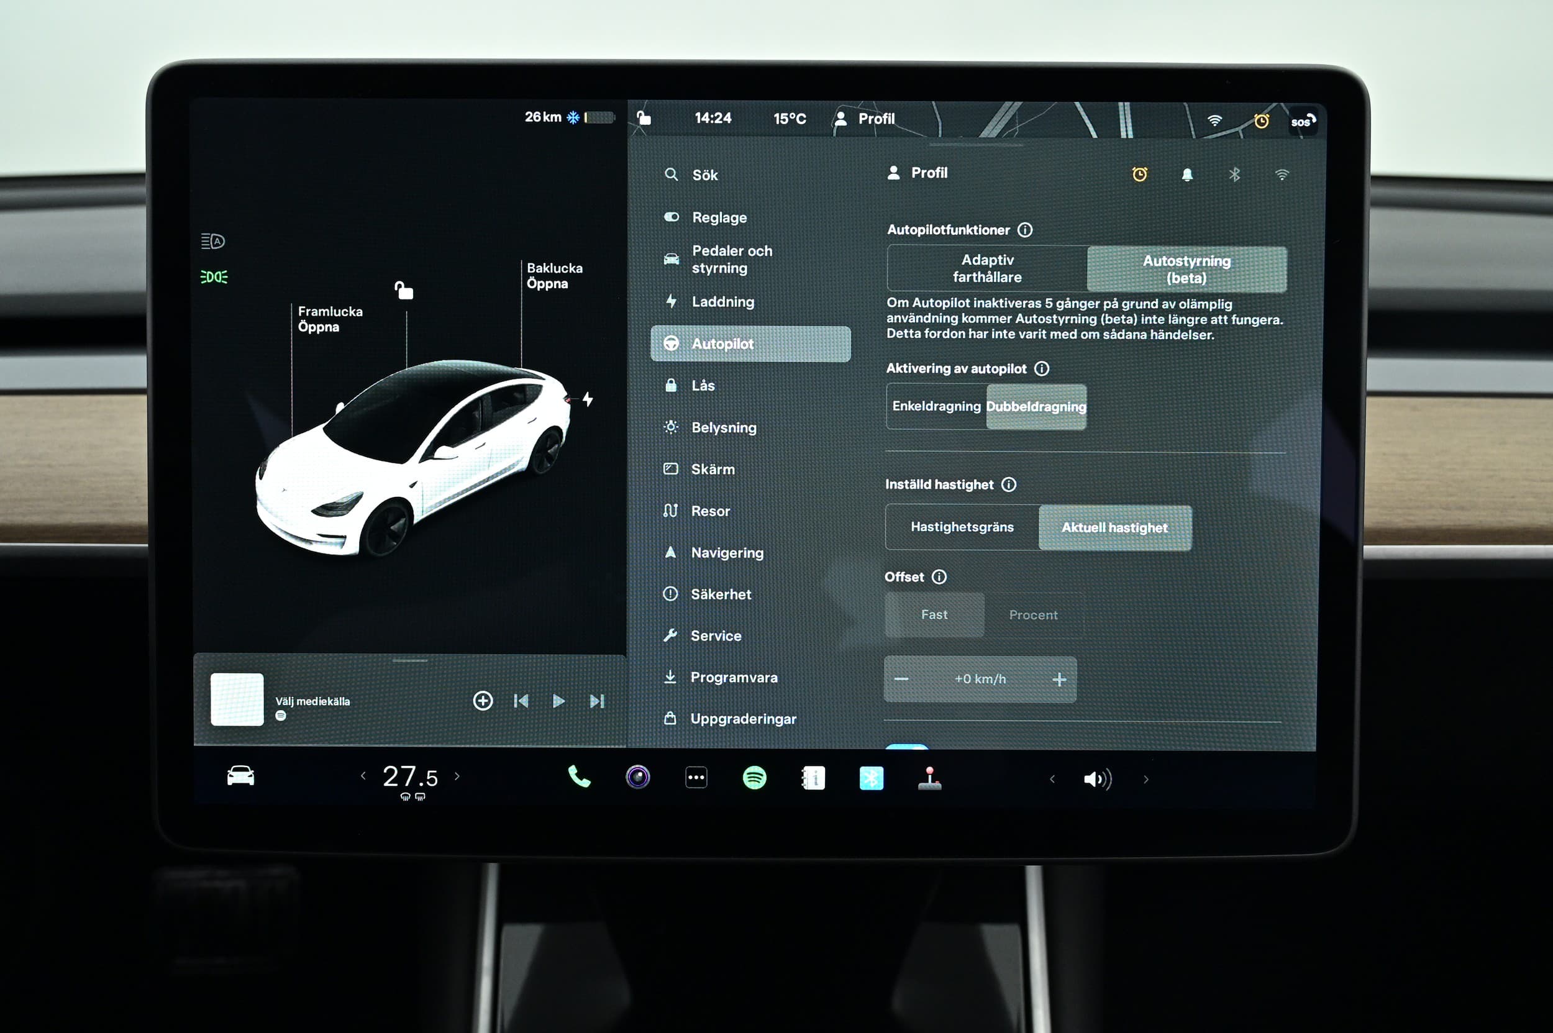Go to Programvara menu item
The image size is (1553, 1033).
734,677
